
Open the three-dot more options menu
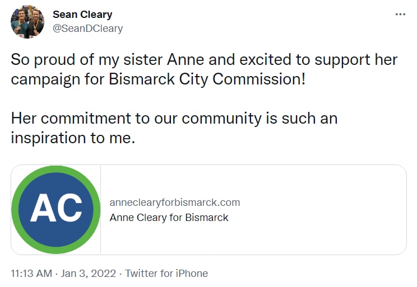pos(400,15)
